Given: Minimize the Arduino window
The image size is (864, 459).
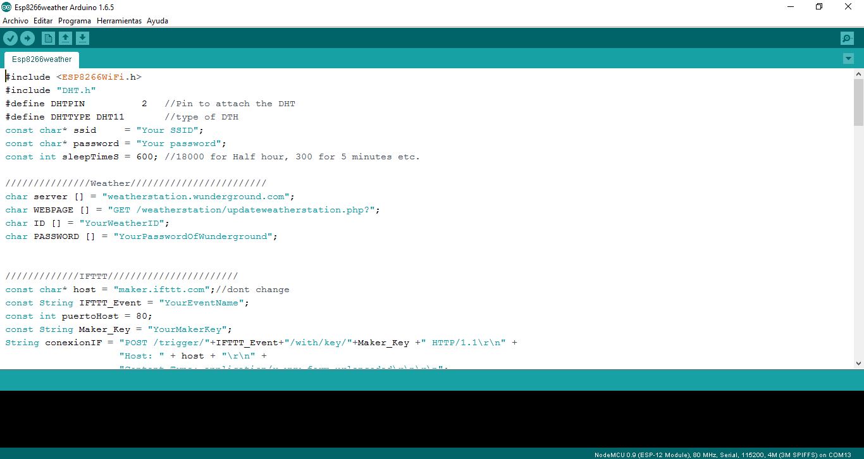Looking at the screenshot, I should click(x=790, y=7).
